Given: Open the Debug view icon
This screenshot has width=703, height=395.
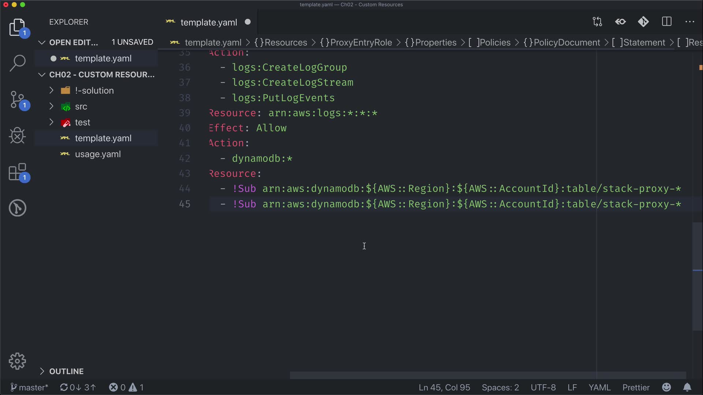Looking at the screenshot, I should tap(17, 136).
